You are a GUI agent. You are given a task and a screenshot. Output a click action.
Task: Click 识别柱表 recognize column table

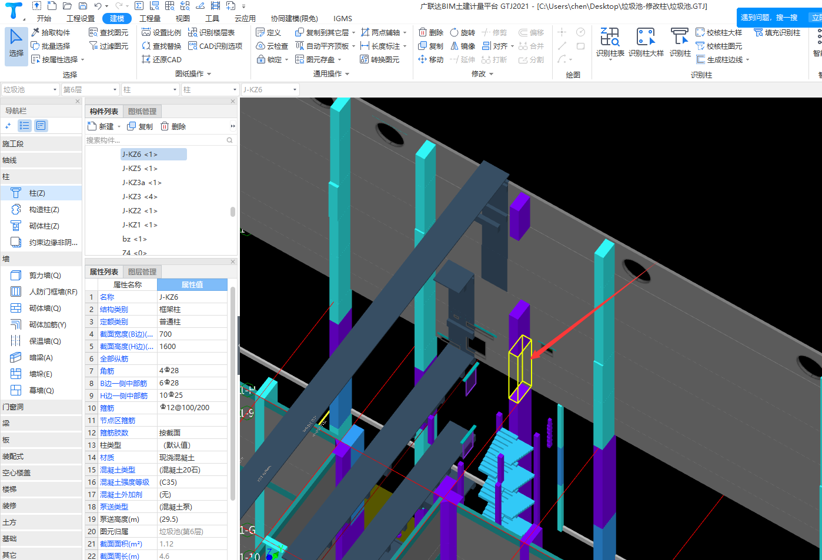click(610, 43)
